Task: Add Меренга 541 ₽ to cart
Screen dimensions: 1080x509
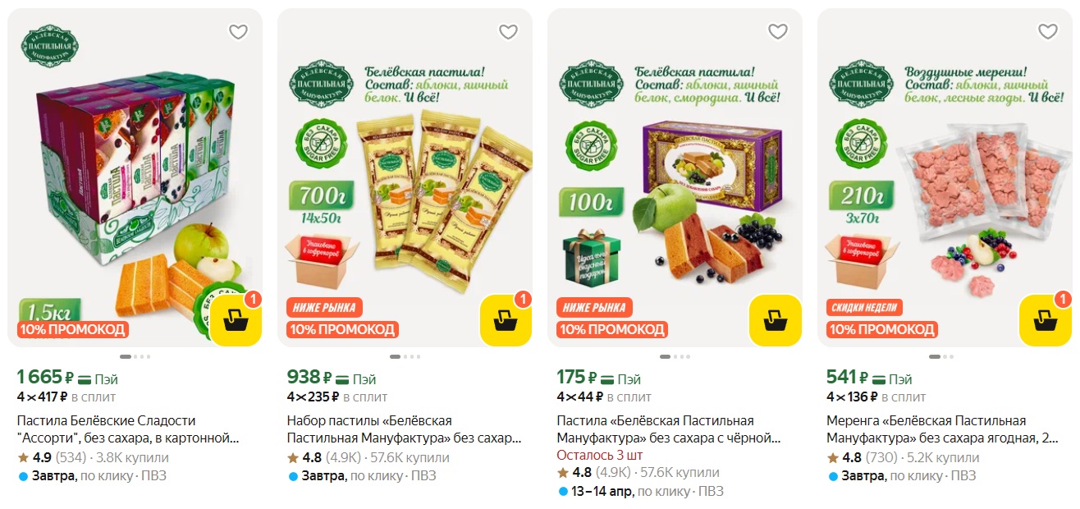Action: tap(1046, 320)
